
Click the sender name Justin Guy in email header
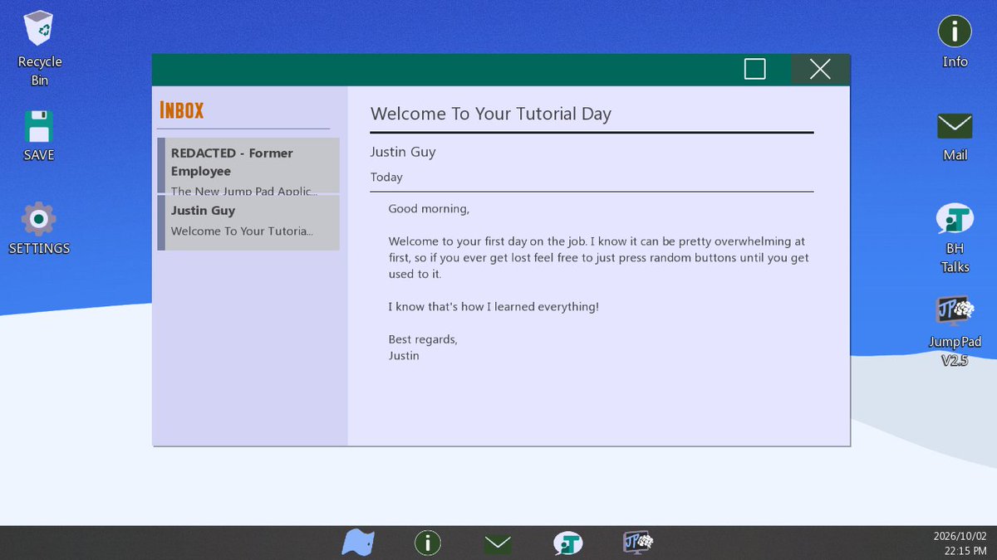403,152
